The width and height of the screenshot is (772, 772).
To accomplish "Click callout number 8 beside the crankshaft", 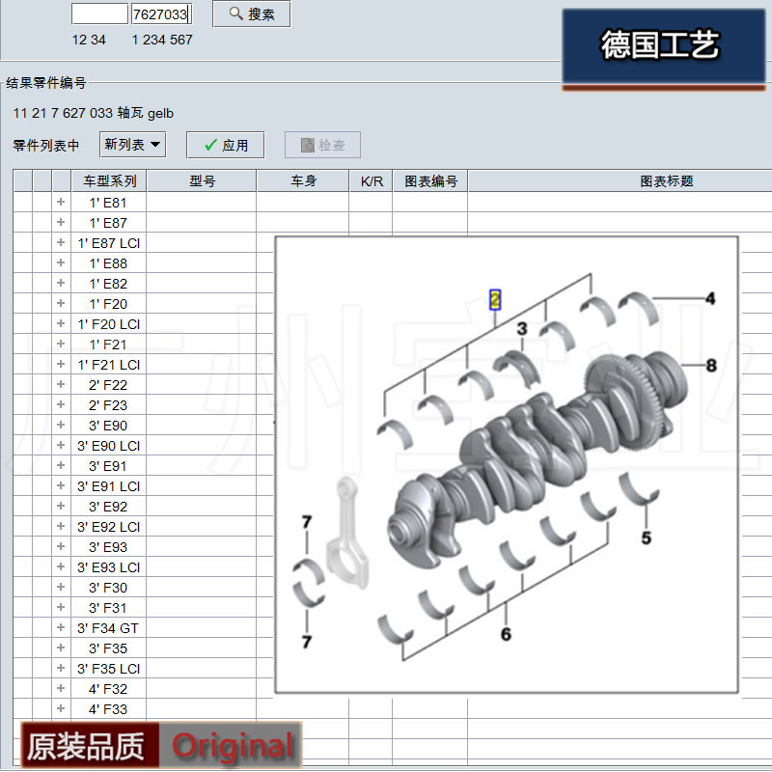I will coord(711,365).
